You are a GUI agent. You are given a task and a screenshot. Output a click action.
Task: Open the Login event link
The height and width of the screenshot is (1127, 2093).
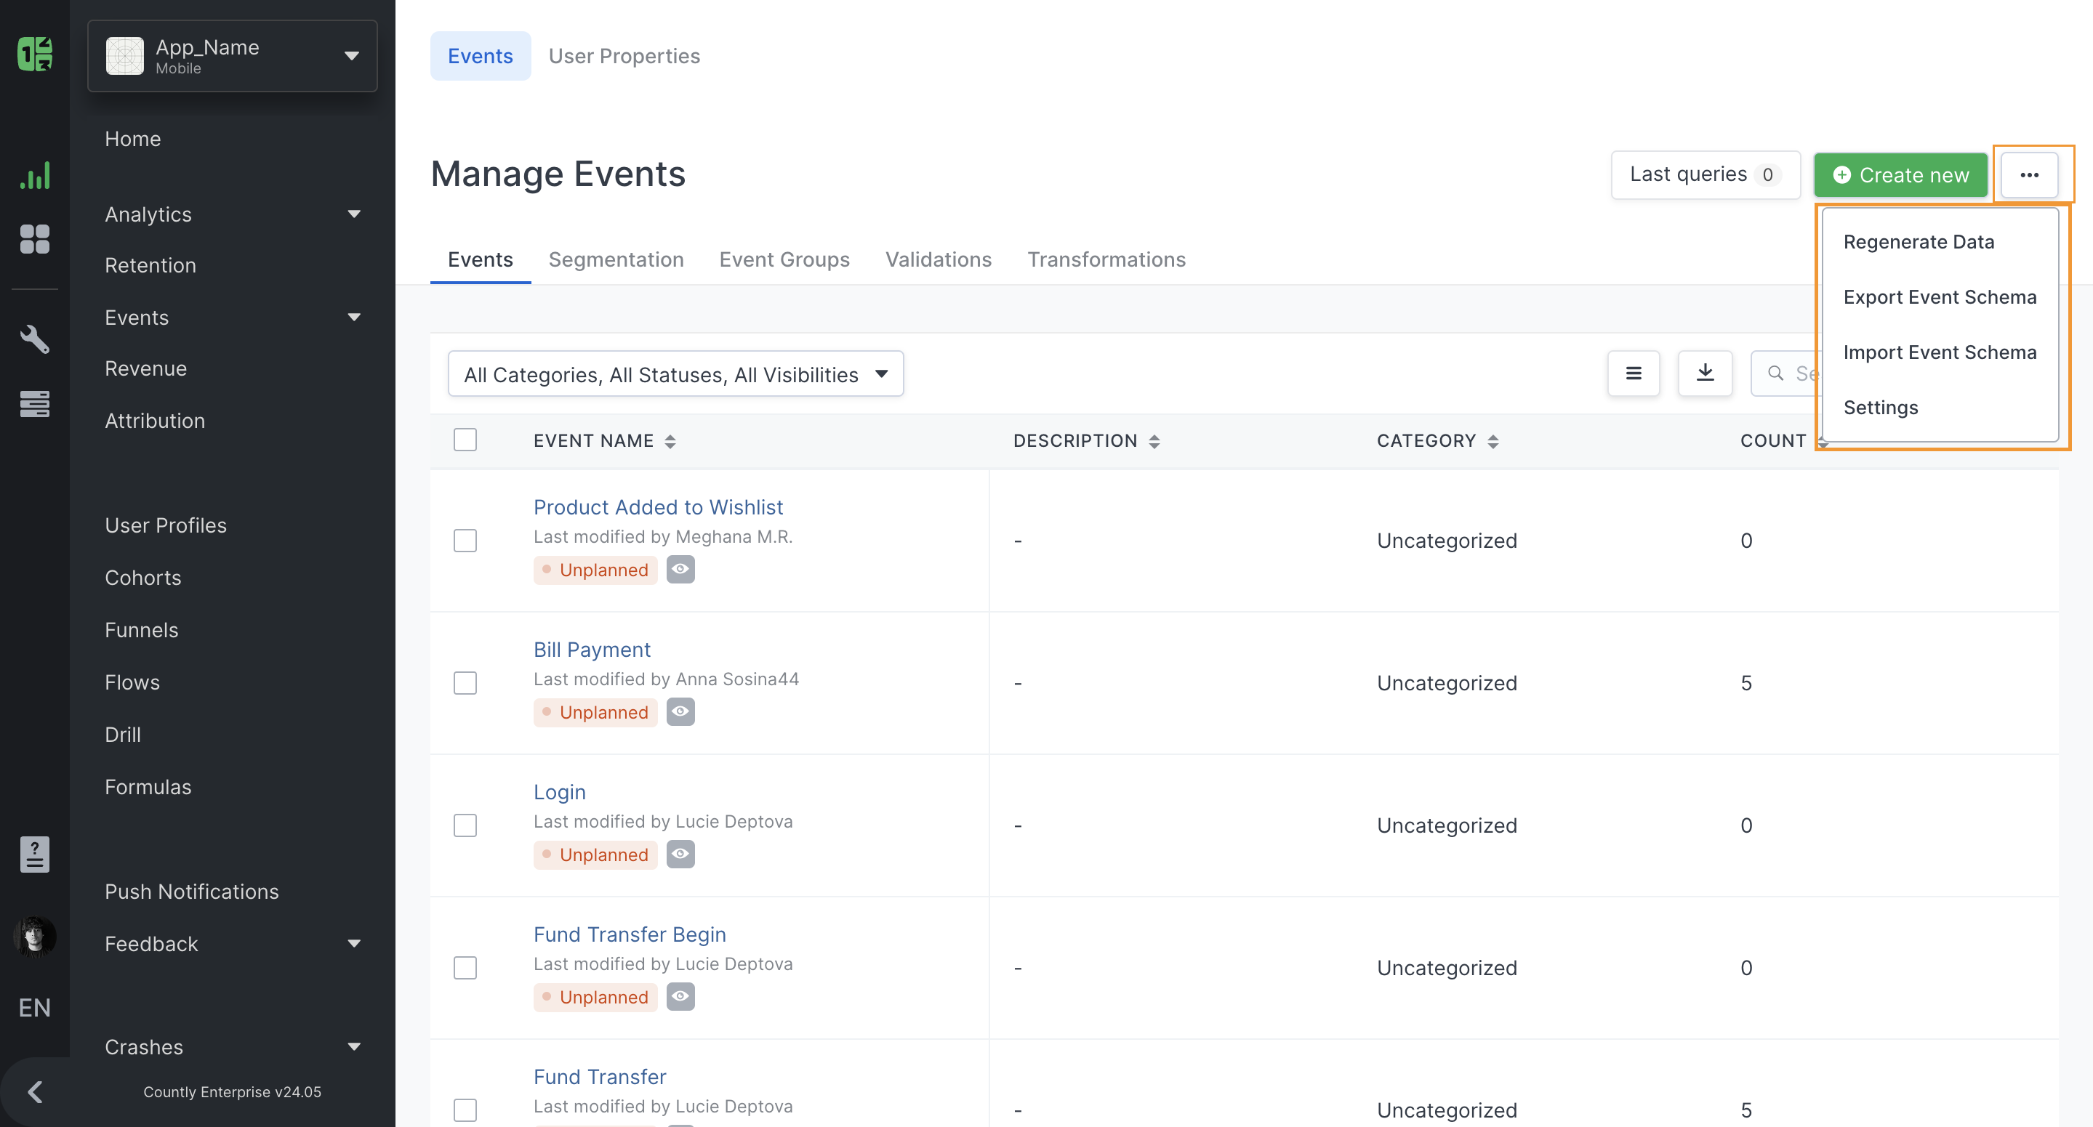tap(559, 791)
